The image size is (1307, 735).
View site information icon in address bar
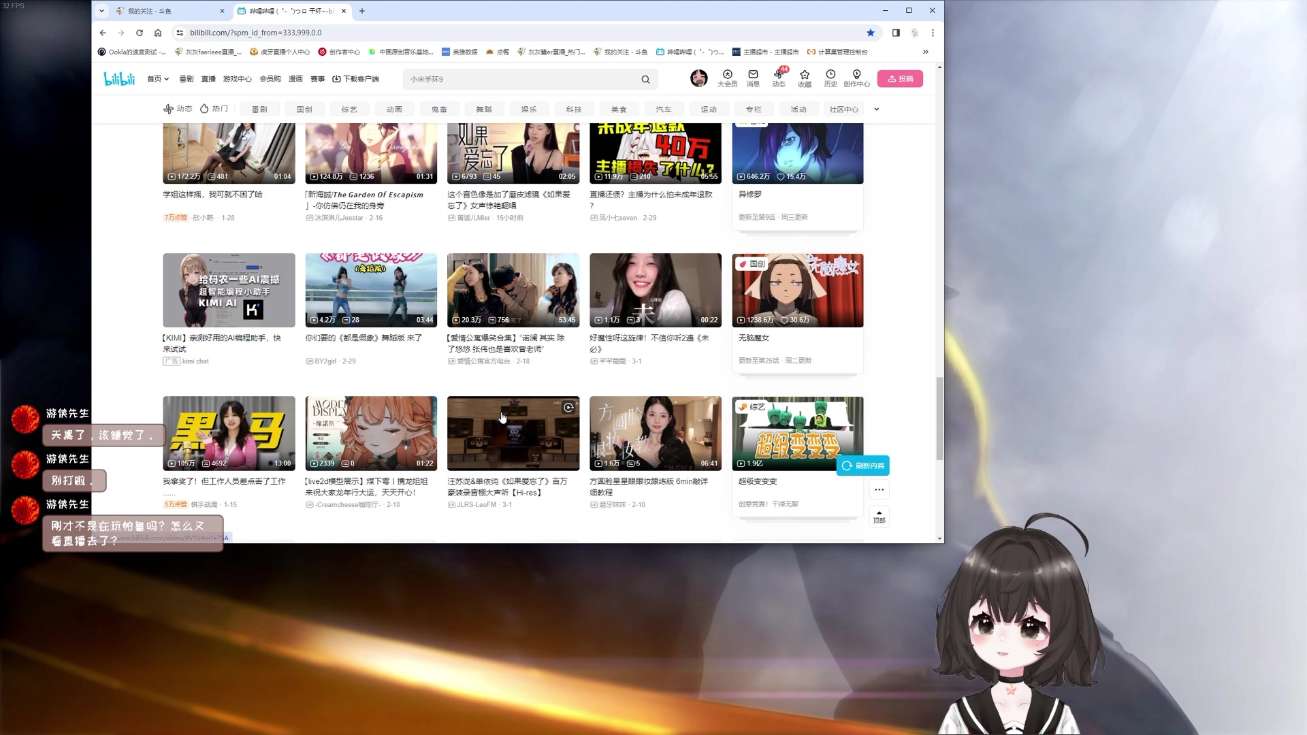pyautogui.click(x=180, y=33)
